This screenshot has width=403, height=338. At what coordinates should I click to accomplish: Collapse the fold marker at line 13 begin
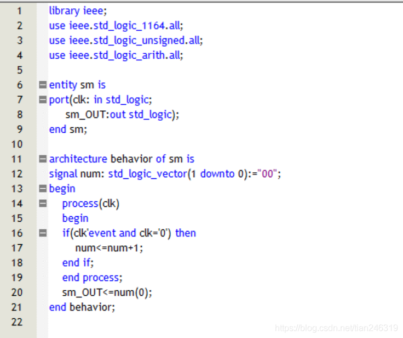pos(43,189)
